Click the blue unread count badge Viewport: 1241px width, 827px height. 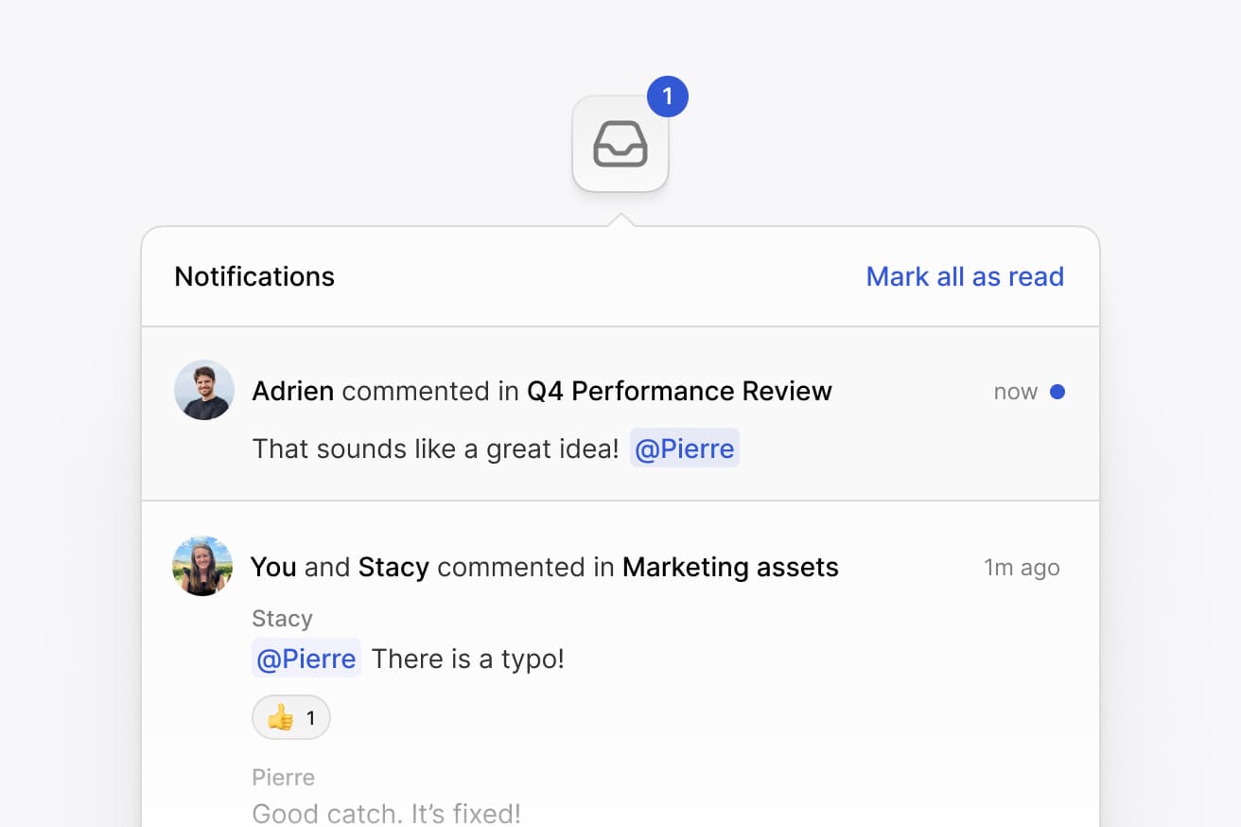coord(668,97)
